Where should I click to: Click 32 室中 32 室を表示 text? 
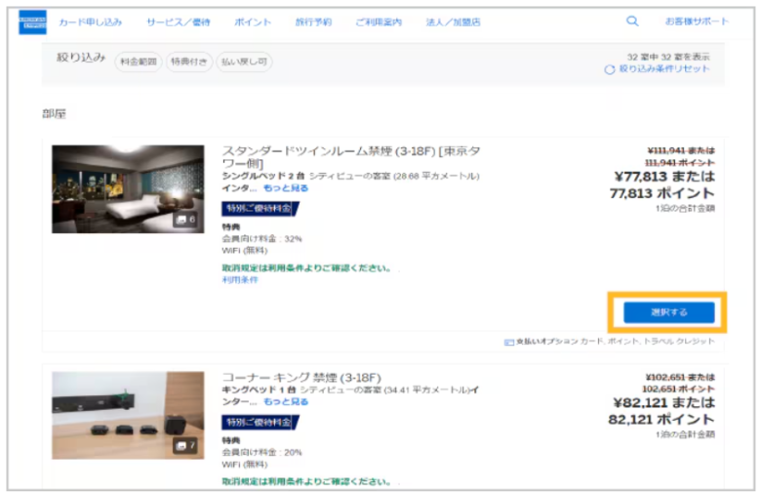tap(668, 57)
